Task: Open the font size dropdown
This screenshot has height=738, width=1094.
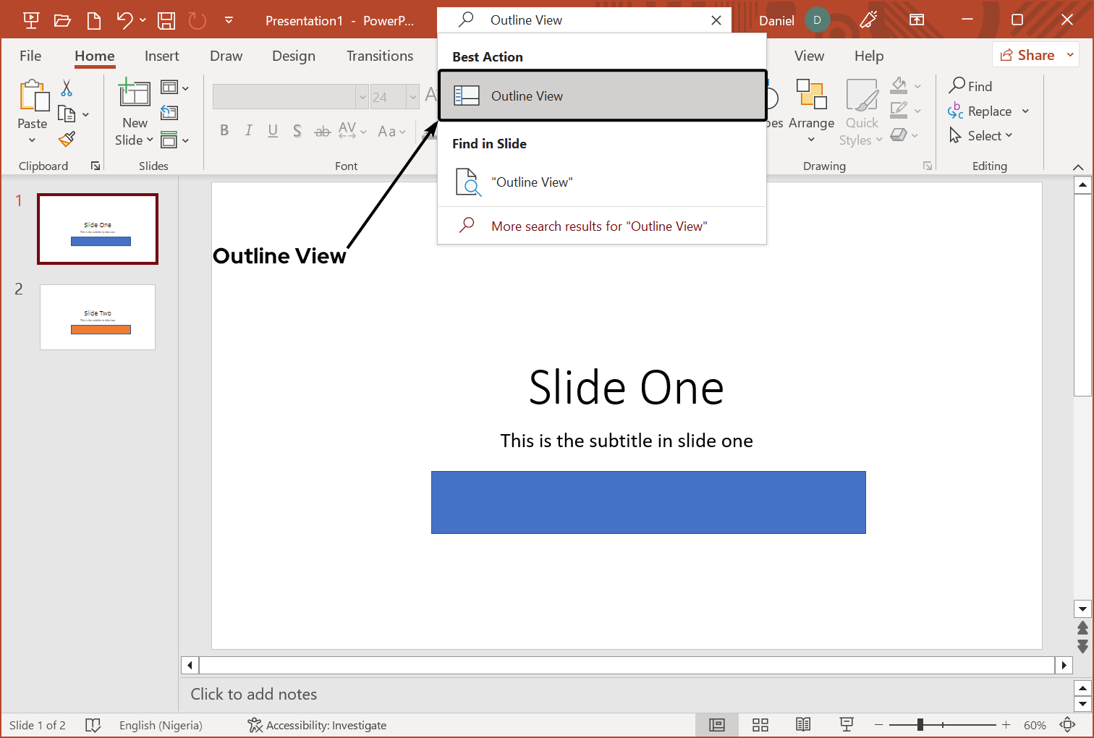Action: pyautogui.click(x=413, y=97)
